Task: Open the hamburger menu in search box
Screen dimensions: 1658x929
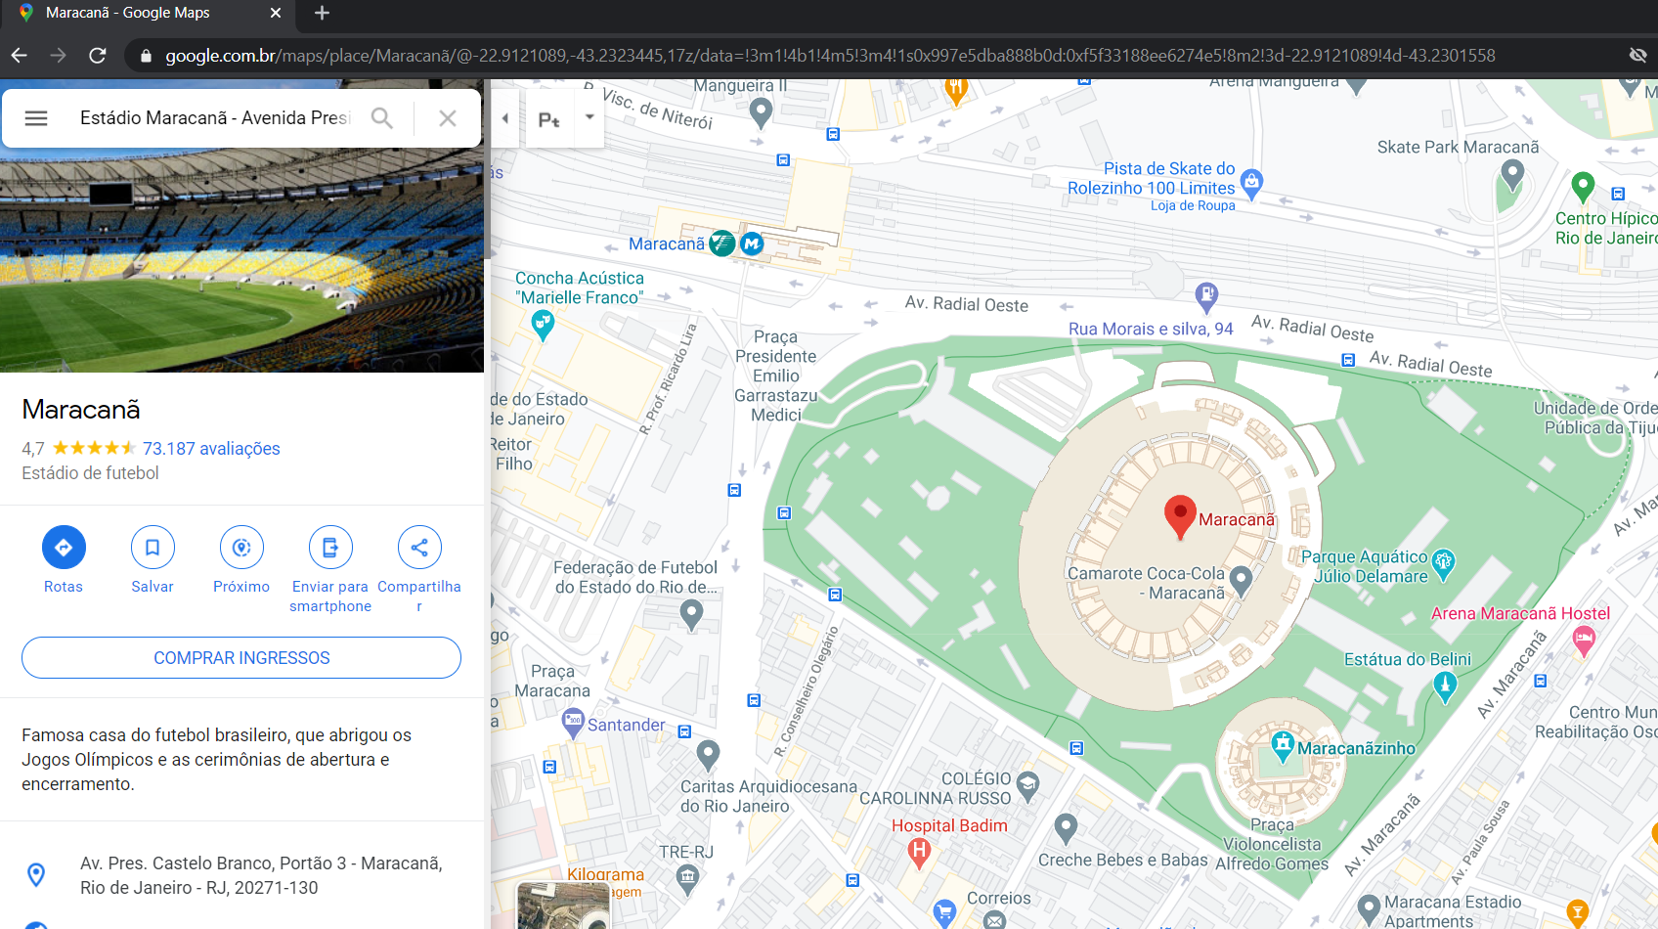Action: click(x=36, y=118)
